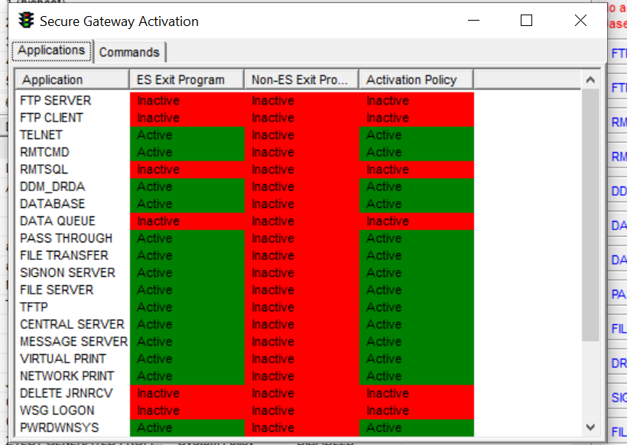Select the PASS THROUGH application row
Image resolution: width=627 pixels, height=445 pixels.
(245, 239)
